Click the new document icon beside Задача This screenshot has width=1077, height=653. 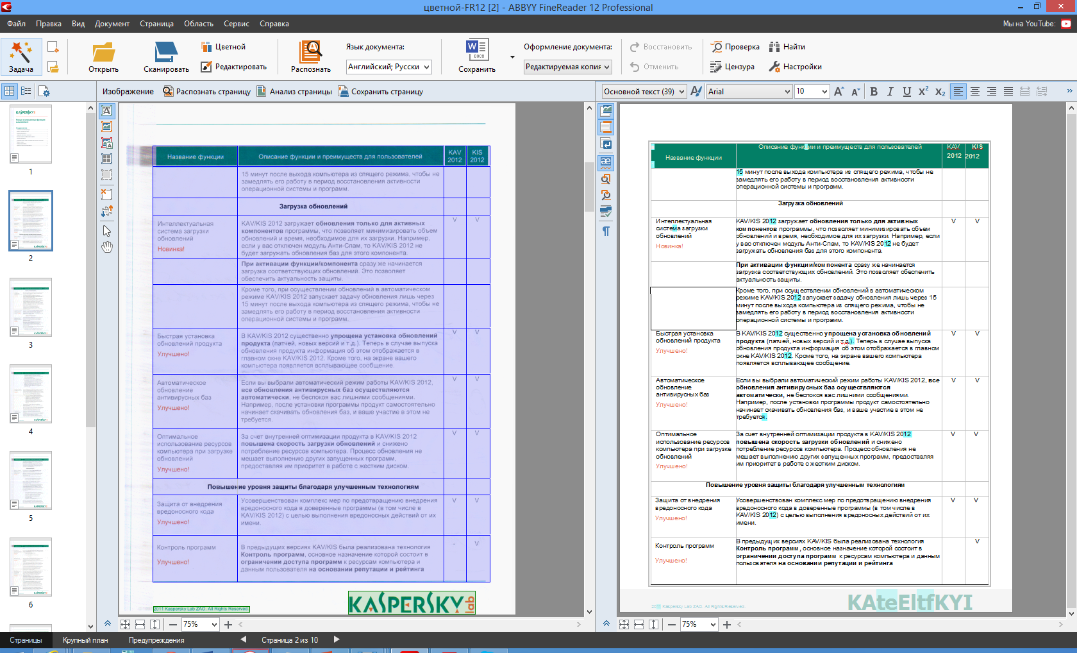click(53, 47)
